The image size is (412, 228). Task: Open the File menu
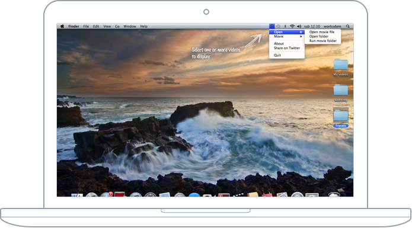(86, 26)
